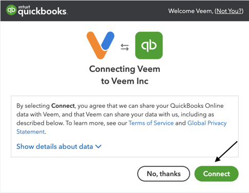Click the Statement link on last line
249x193 pixels.
(31, 132)
